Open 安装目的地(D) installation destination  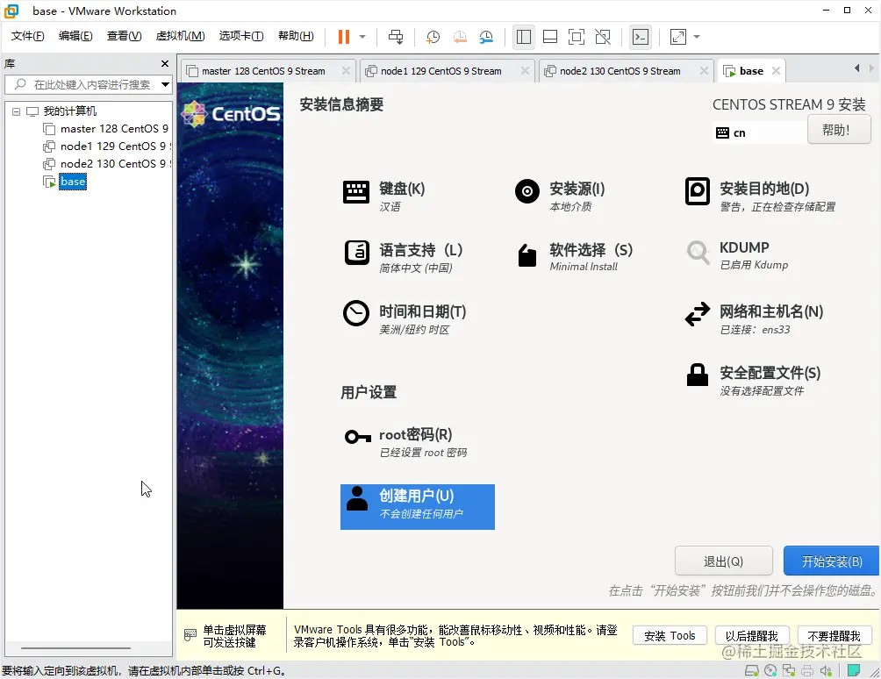[x=760, y=196]
